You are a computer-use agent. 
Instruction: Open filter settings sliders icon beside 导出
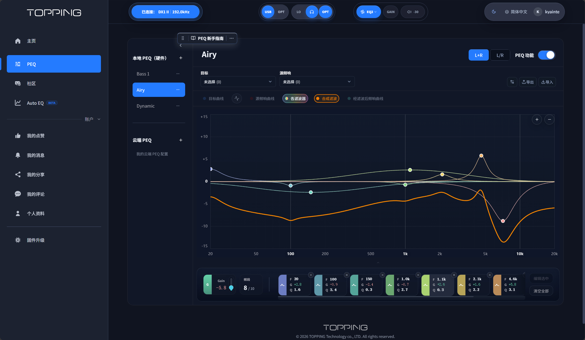512,82
